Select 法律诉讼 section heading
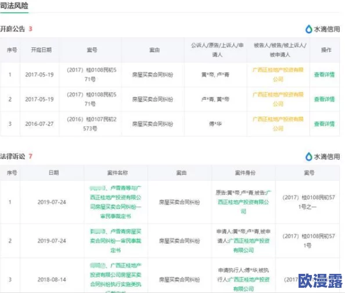The height and width of the screenshot is (293, 345). coord(13,156)
